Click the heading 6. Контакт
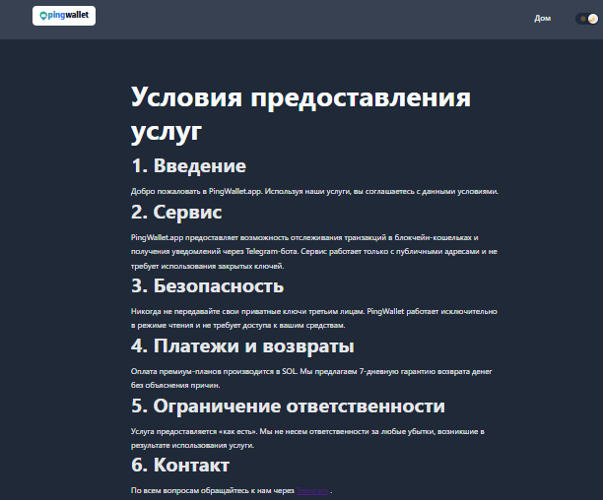Viewport: 603px width, 500px height. (180, 465)
